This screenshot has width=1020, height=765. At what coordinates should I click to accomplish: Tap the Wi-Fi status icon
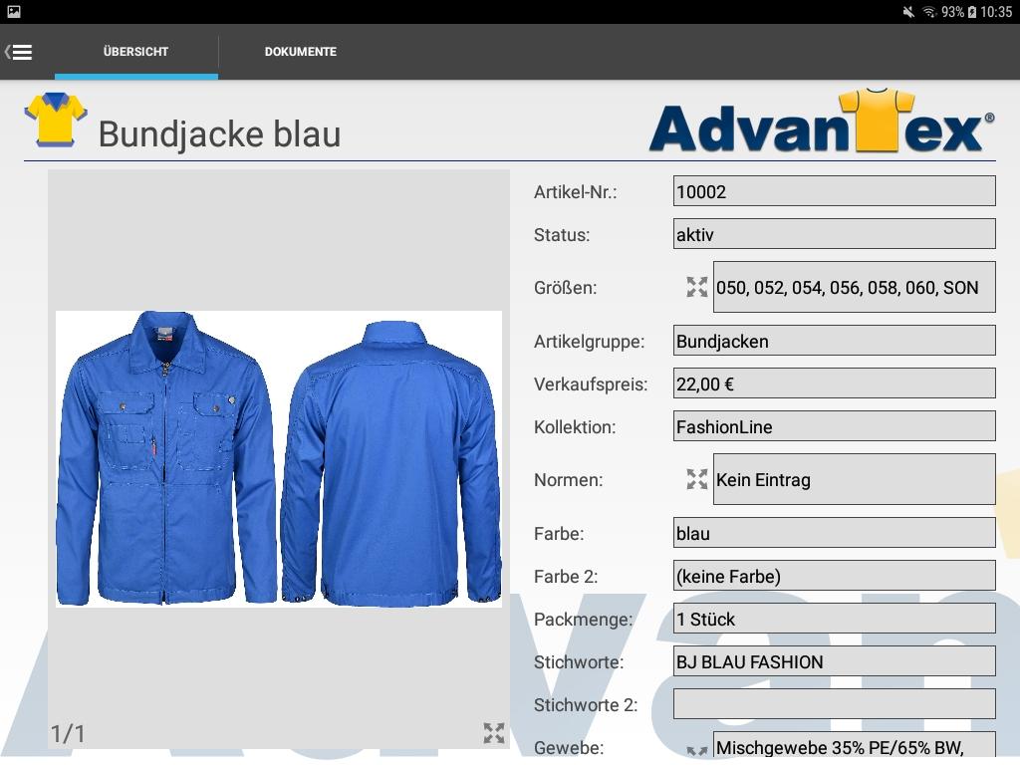point(929,12)
